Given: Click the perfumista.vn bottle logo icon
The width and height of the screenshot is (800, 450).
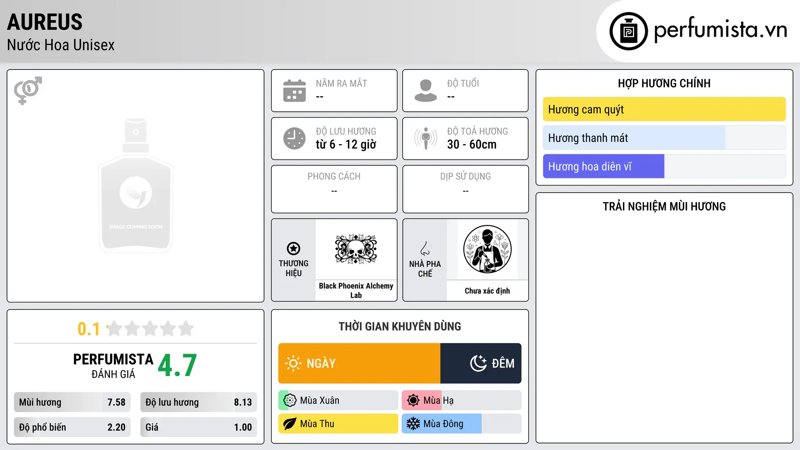Looking at the screenshot, I should pos(629,31).
